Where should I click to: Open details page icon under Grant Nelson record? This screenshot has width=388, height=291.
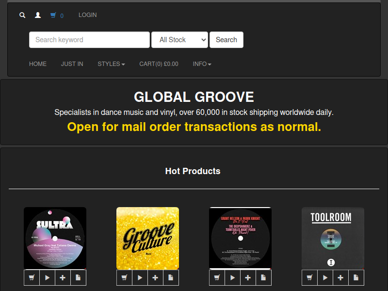tap(263, 277)
